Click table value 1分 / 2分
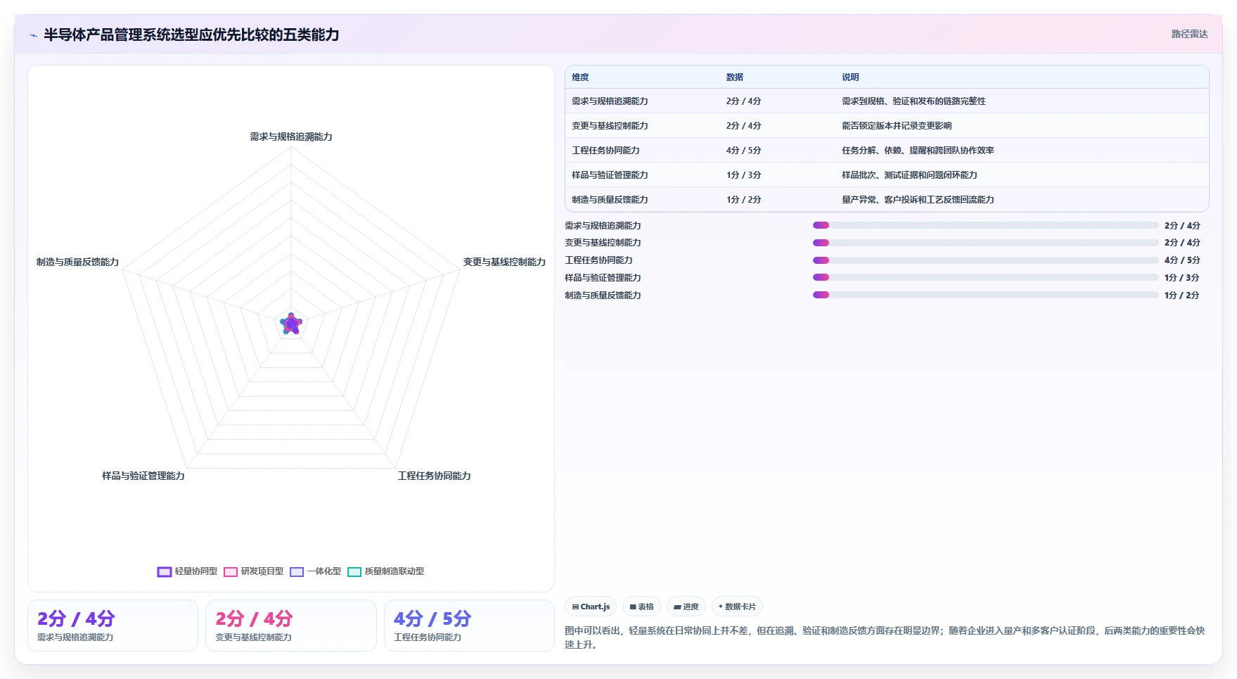 pyautogui.click(x=743, y=200)
